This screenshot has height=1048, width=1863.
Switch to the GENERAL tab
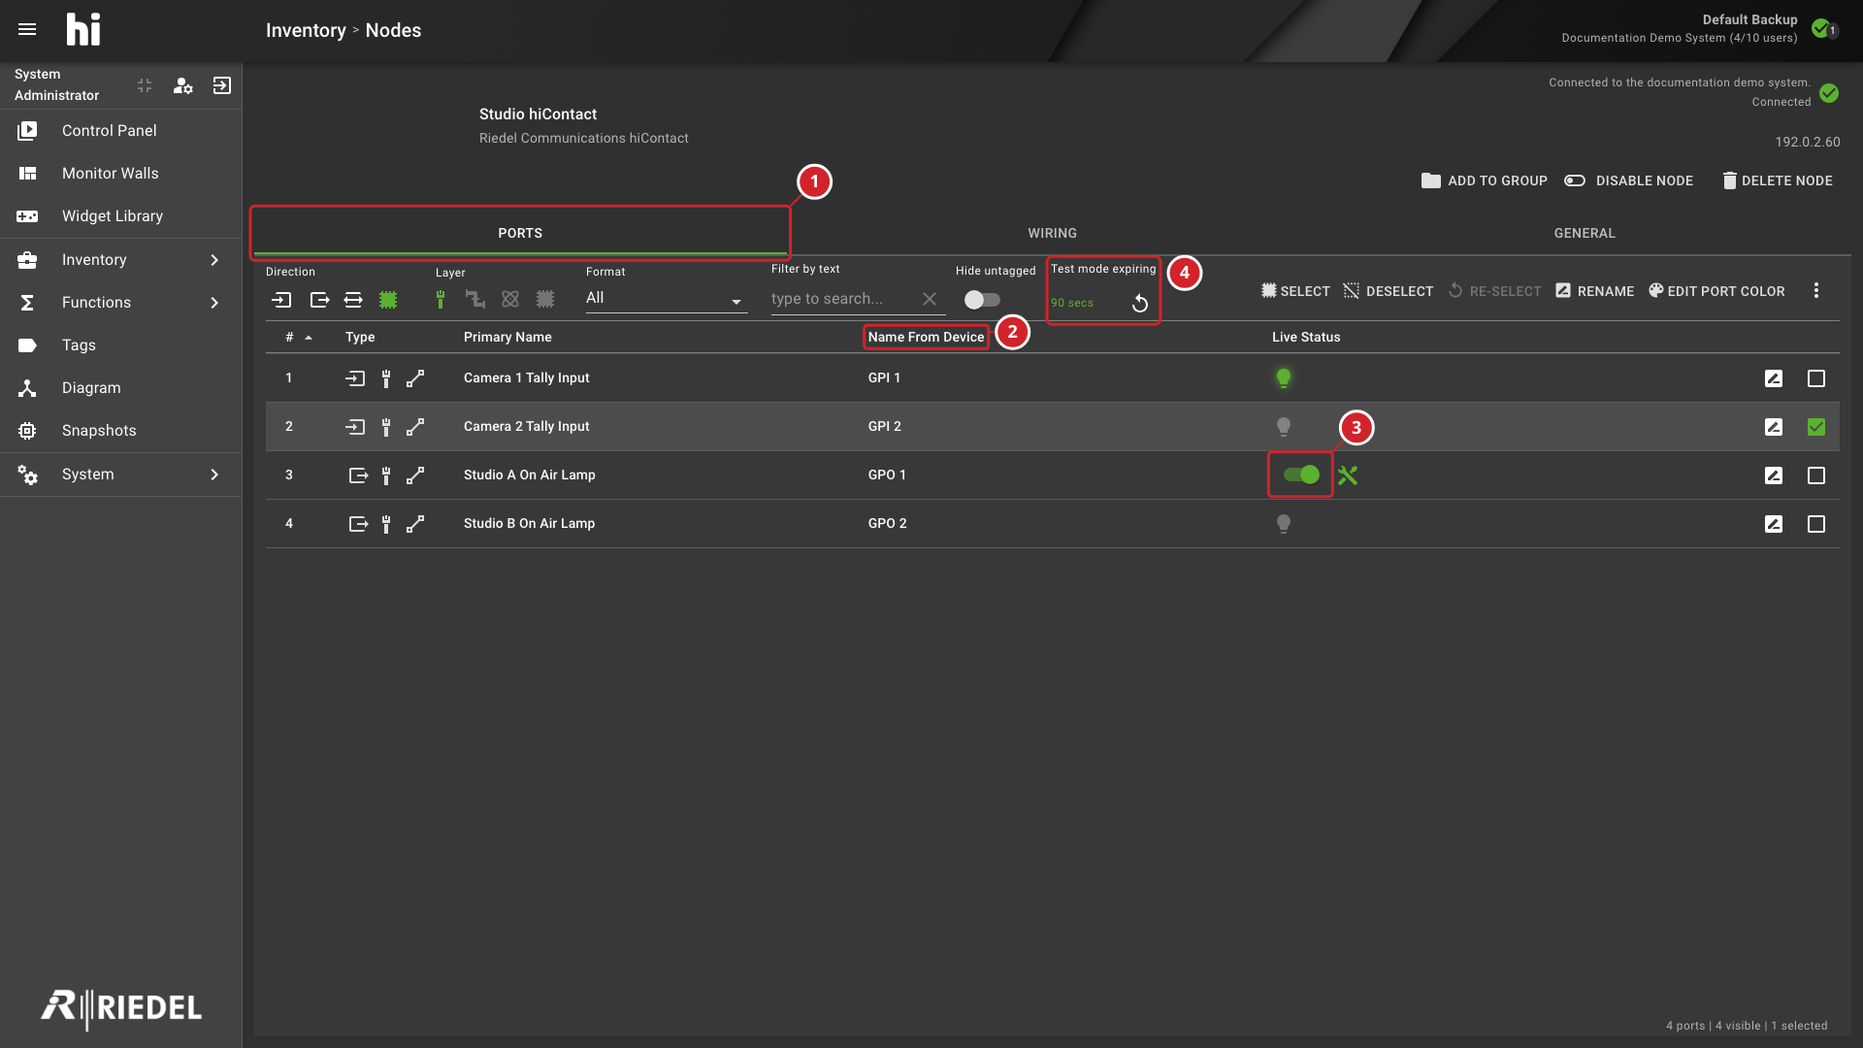pyautogui.click(x=1585, y=233)
